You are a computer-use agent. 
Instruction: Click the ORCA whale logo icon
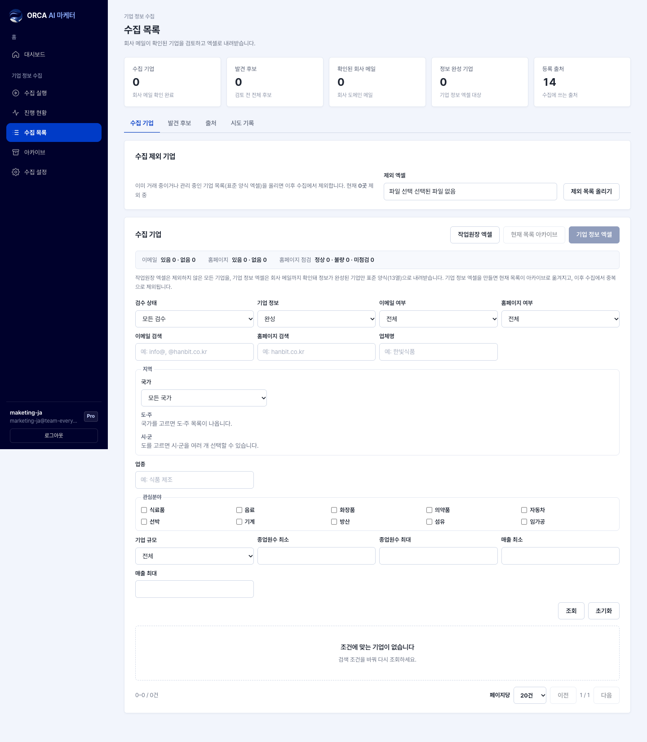click(16, 16)
